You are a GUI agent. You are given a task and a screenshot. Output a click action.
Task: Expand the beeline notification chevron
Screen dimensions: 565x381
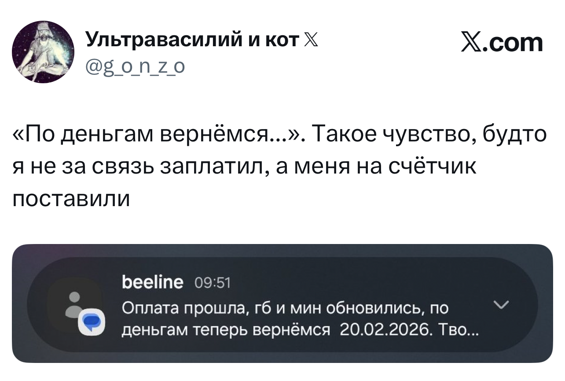point(501,305)
